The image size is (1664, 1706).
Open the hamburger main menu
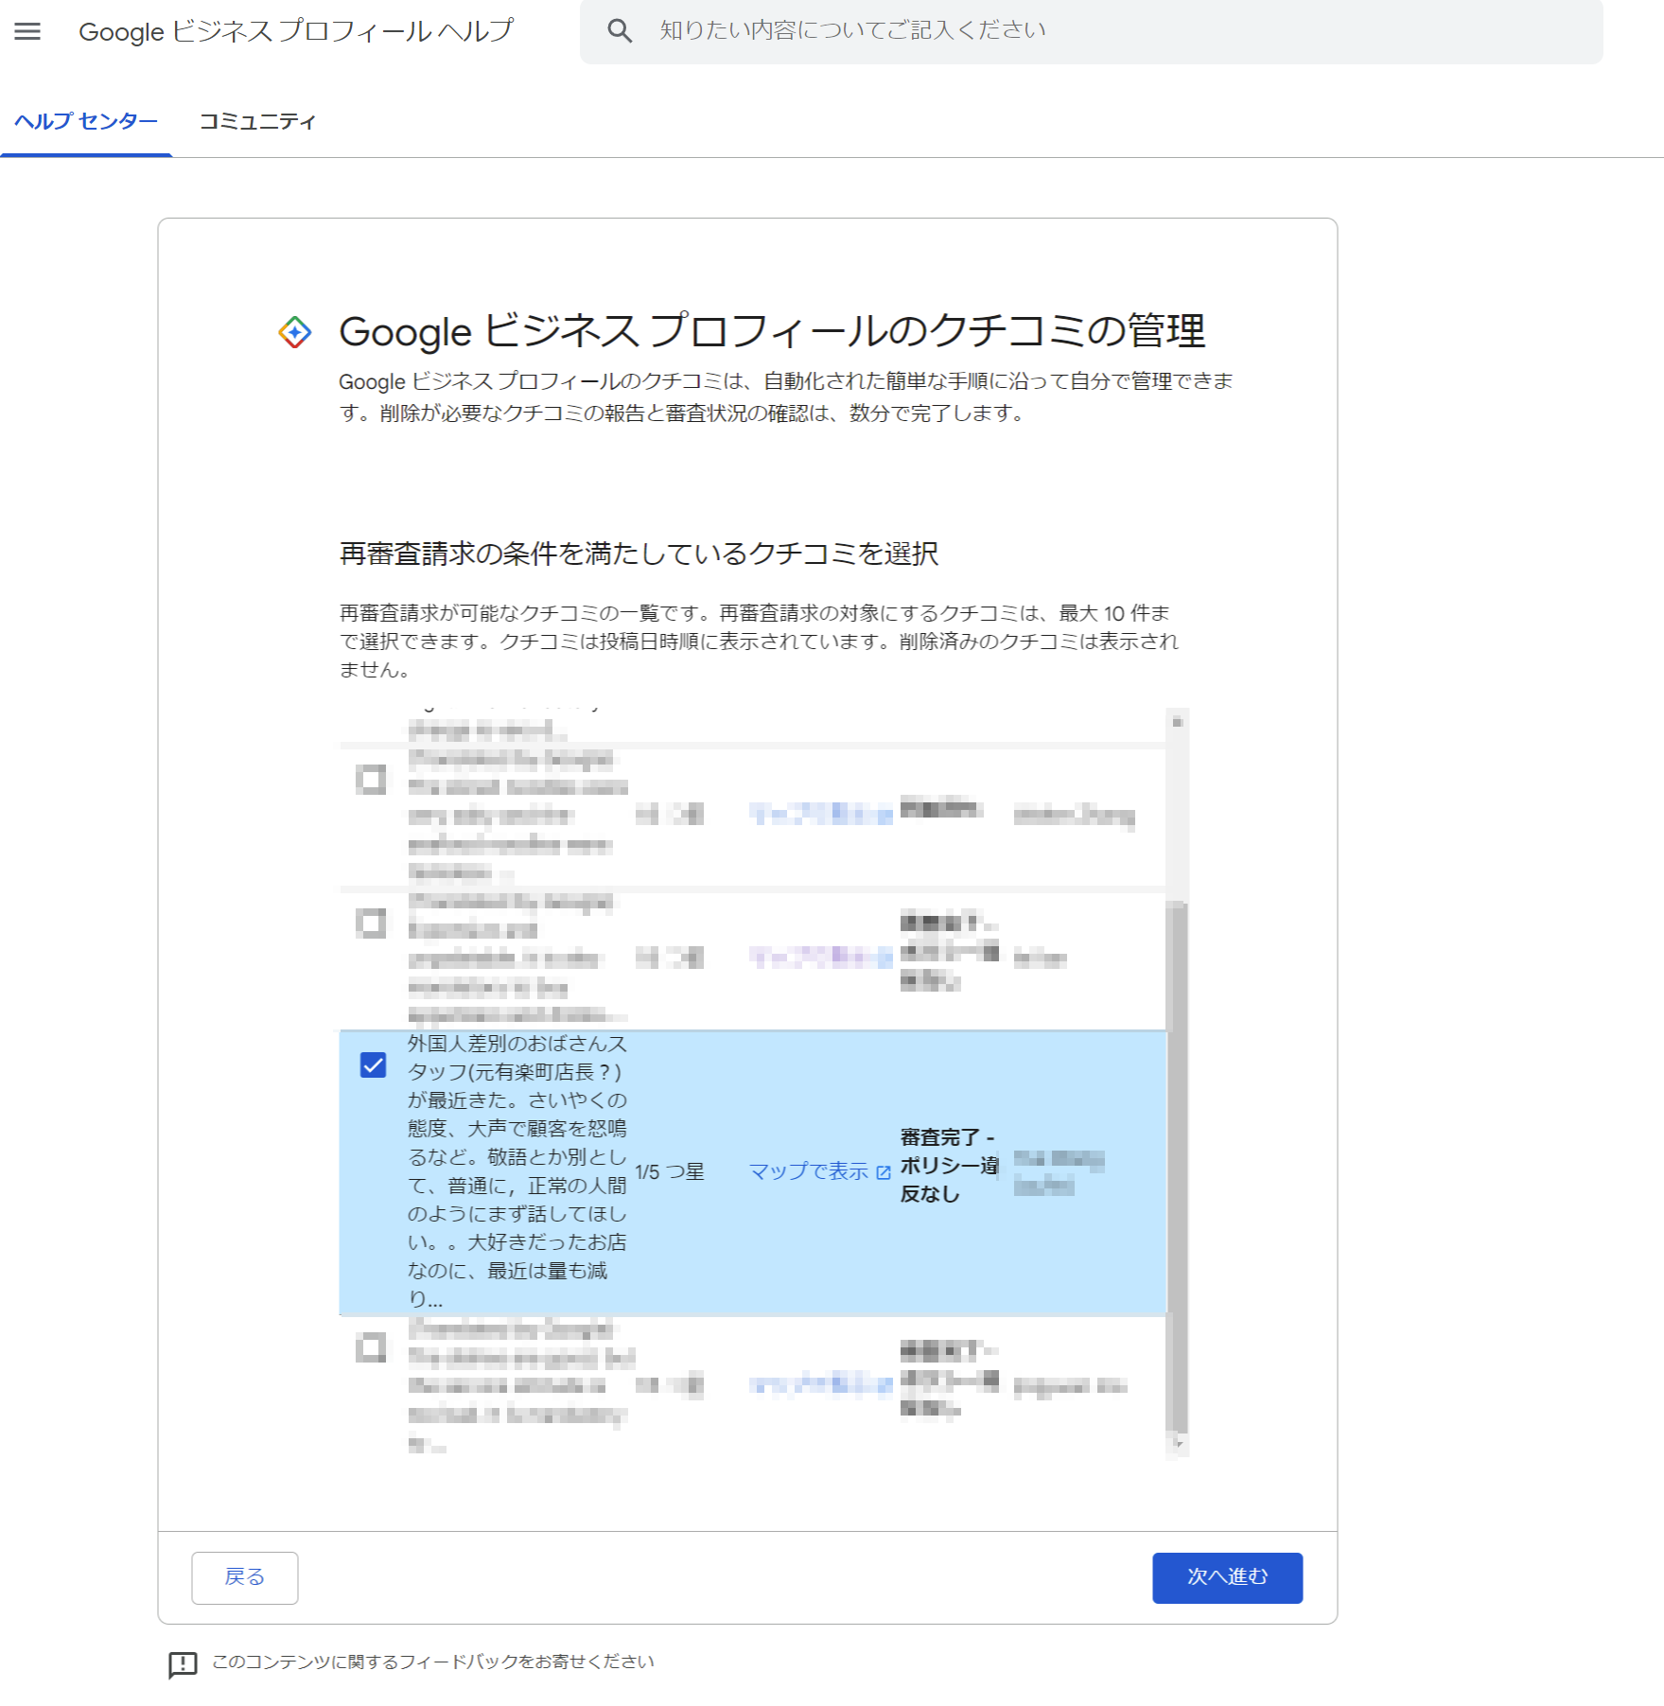click(27, 31)
